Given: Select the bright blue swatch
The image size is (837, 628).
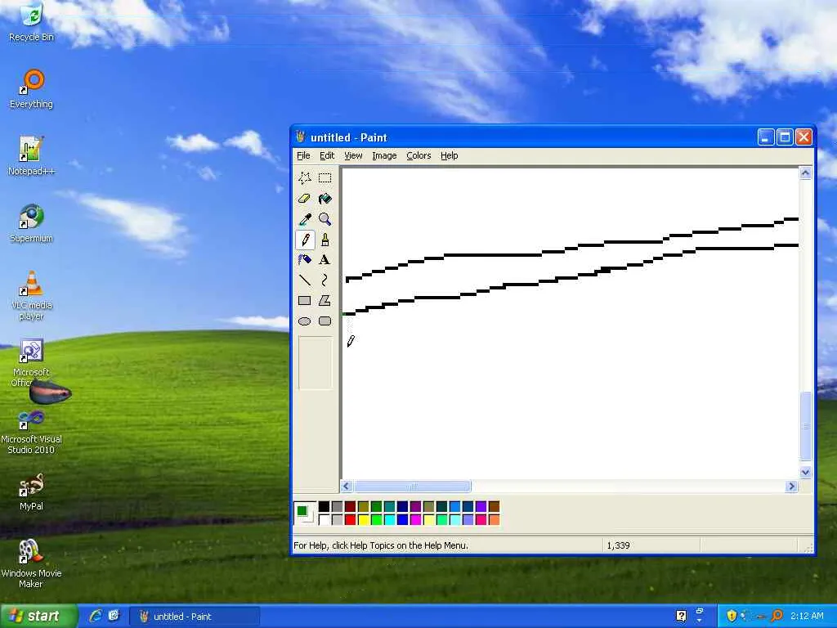Looking at the screenshot, I should (x=402, y=519).
